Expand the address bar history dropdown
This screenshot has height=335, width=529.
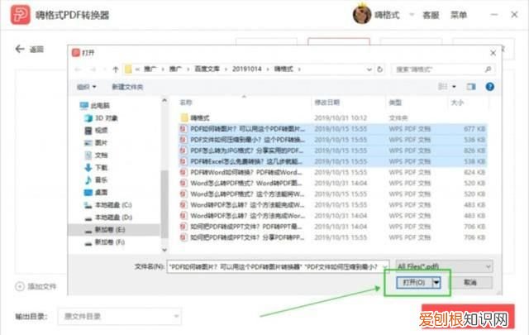(369, 69)
